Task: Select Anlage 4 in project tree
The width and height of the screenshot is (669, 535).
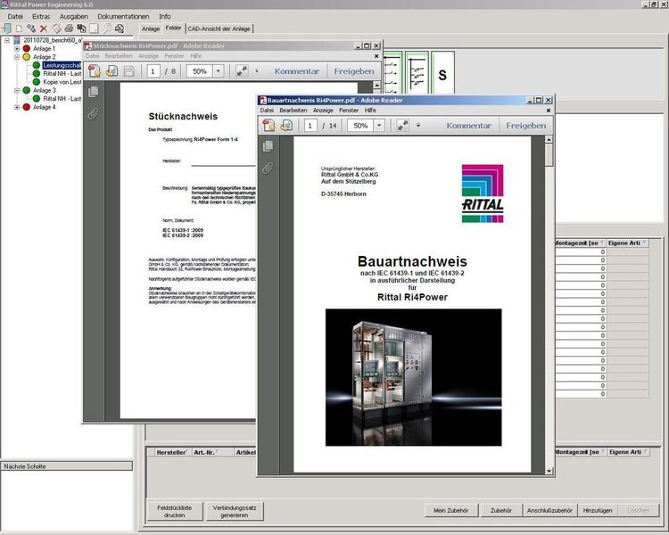Action: click(x=45, y=107)
